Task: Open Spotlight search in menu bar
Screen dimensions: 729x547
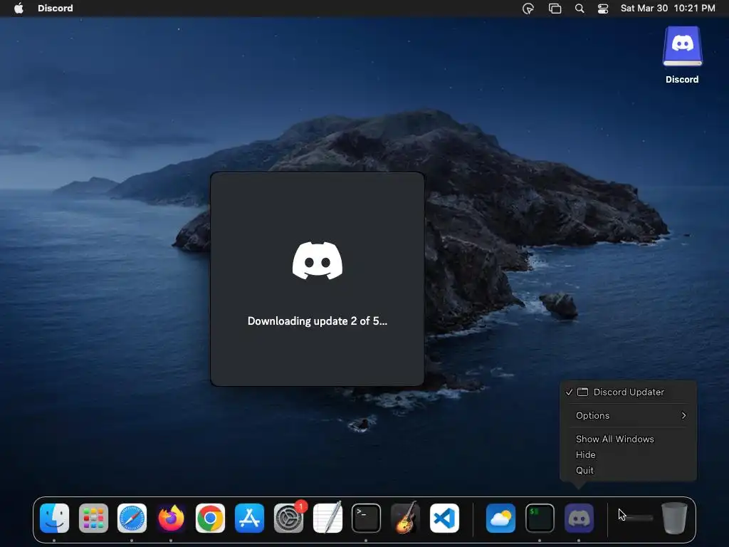Action: (579, 9)
